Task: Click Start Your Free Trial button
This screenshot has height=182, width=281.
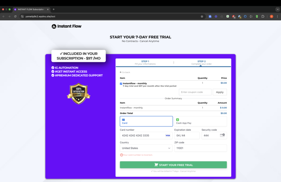Action: click(x=173, y=165)
